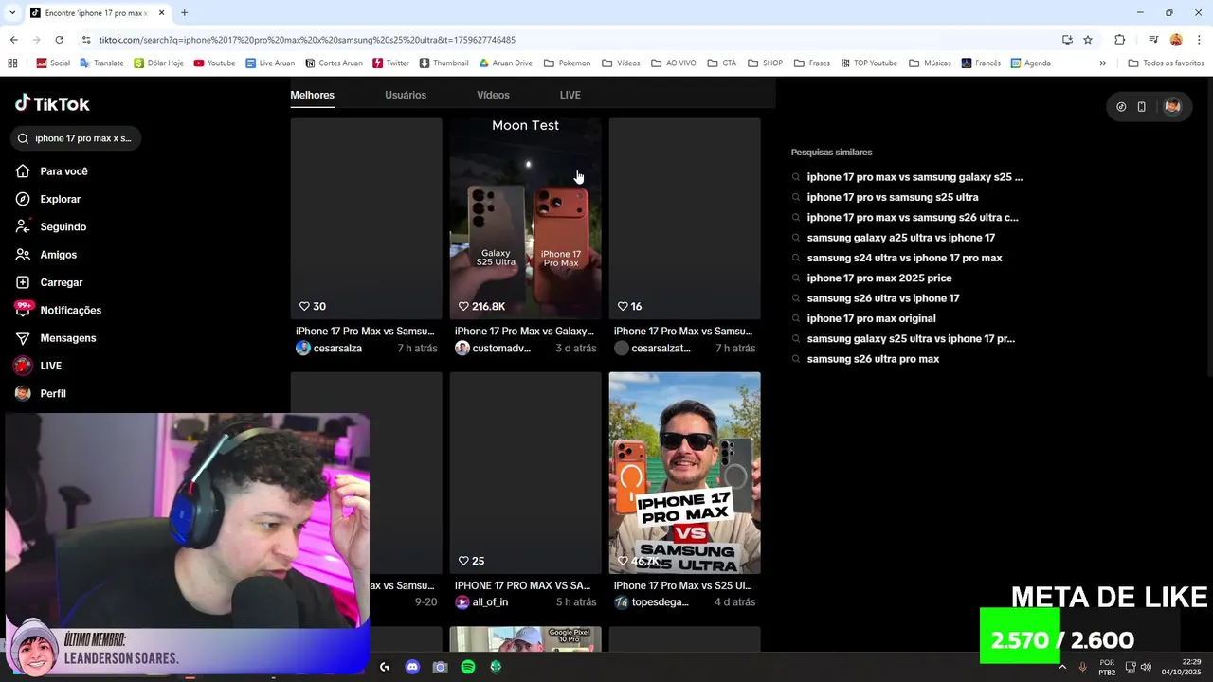The image size is (1213, 682).
Task: Open the GTA bookmarks folder
Action: 721,63
